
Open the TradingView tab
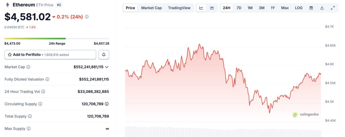179,8
